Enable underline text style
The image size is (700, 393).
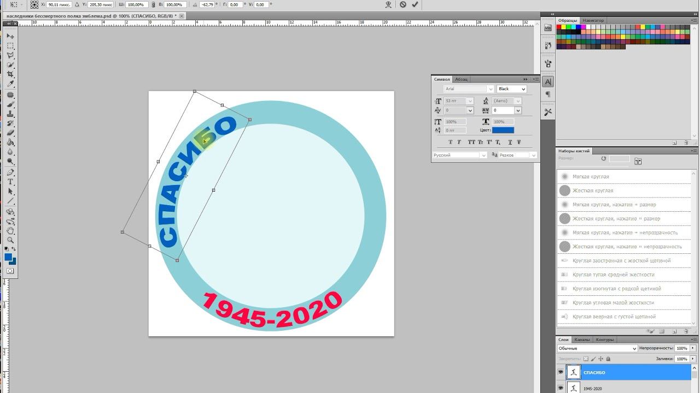[x=510, y=142]
